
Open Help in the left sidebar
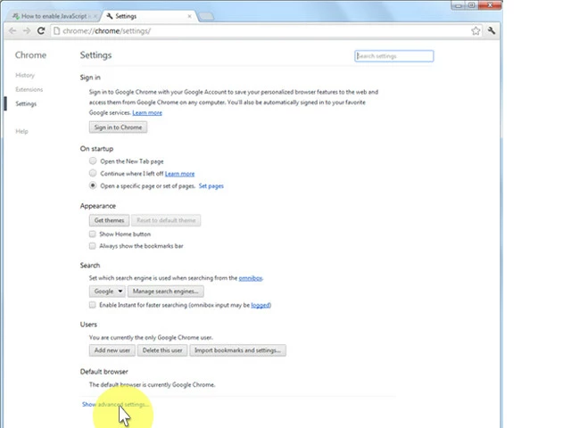pyautogui.click(x=21, y=131)
